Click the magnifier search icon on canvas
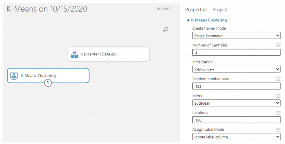This screenshot has height=144, width=285. pyautogui.click(x=166, y=29)
